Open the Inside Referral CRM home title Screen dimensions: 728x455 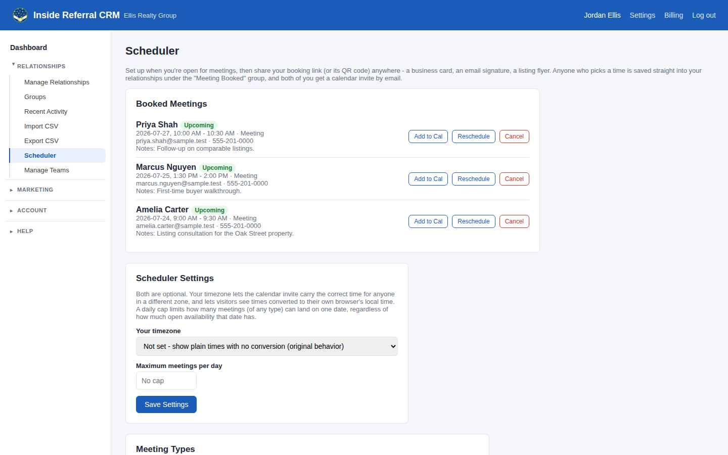click(x=76, y=15)
